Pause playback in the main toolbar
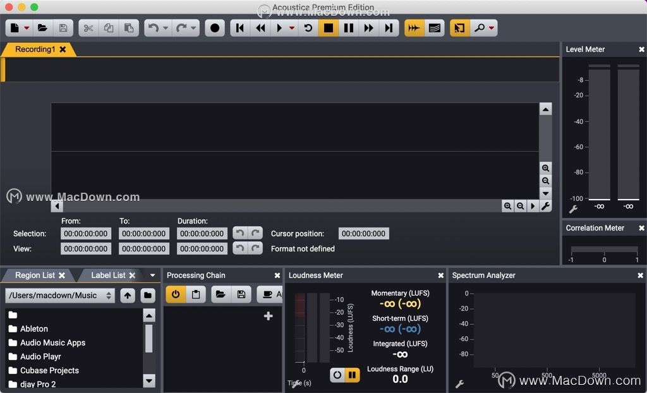 [x=349, y=28]
